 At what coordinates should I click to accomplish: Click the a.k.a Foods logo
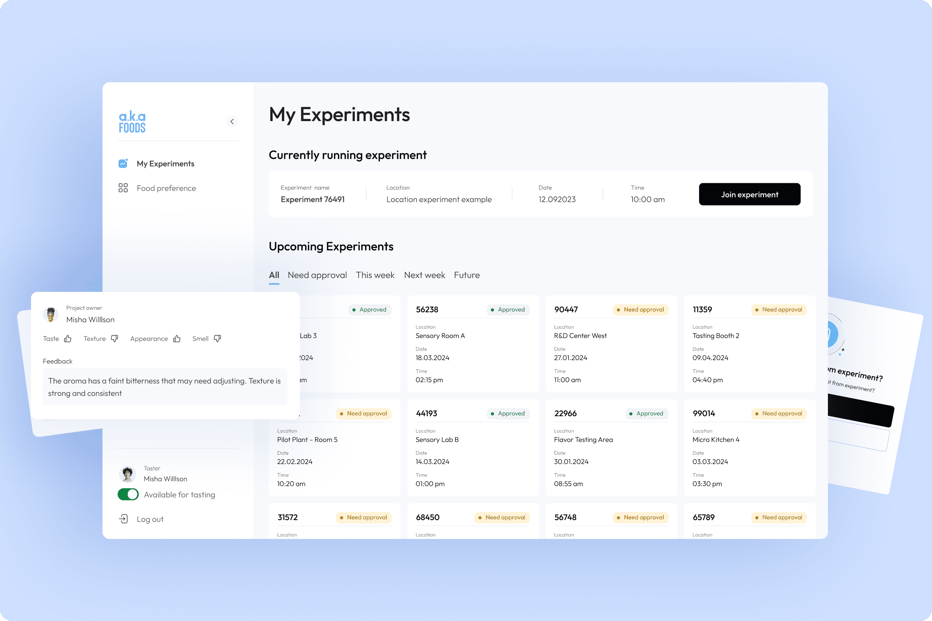pos(132,122)
